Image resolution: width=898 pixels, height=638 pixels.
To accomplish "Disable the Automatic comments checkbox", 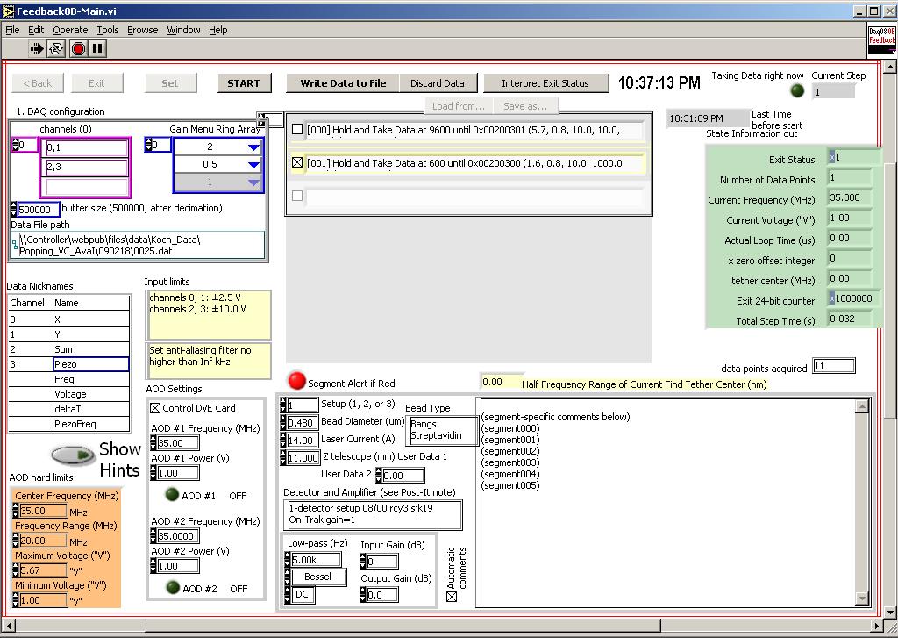I will (452, 597).
